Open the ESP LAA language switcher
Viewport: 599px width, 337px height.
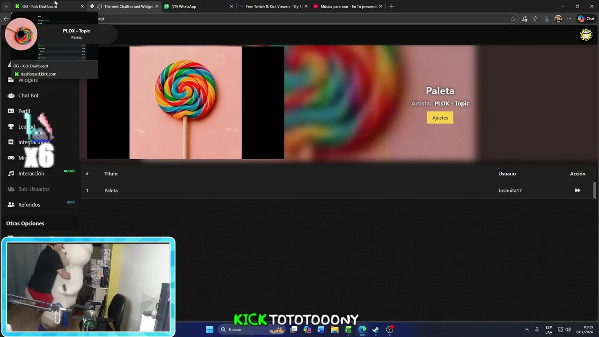pyautogui.click(x=548, y=330)
